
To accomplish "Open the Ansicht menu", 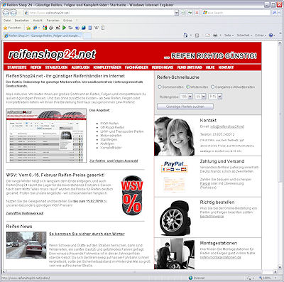I will [x=38, y=21].
